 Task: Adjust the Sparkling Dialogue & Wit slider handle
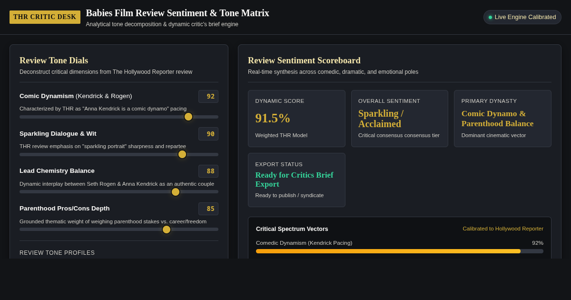[x=182, y=154]
